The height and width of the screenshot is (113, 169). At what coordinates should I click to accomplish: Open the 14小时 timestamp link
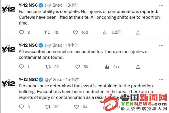72,45
